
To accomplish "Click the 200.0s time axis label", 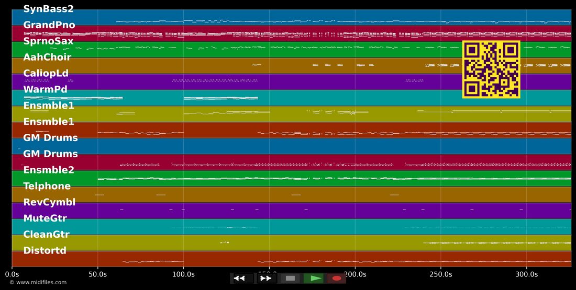I will 355,274.
